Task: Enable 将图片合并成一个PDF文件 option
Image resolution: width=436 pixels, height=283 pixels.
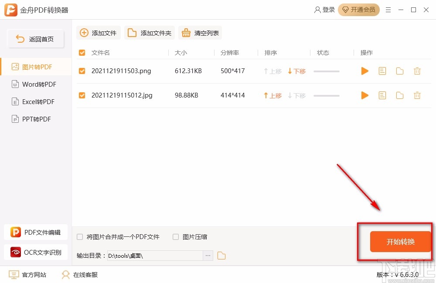Action: click(x=80, y=237)
